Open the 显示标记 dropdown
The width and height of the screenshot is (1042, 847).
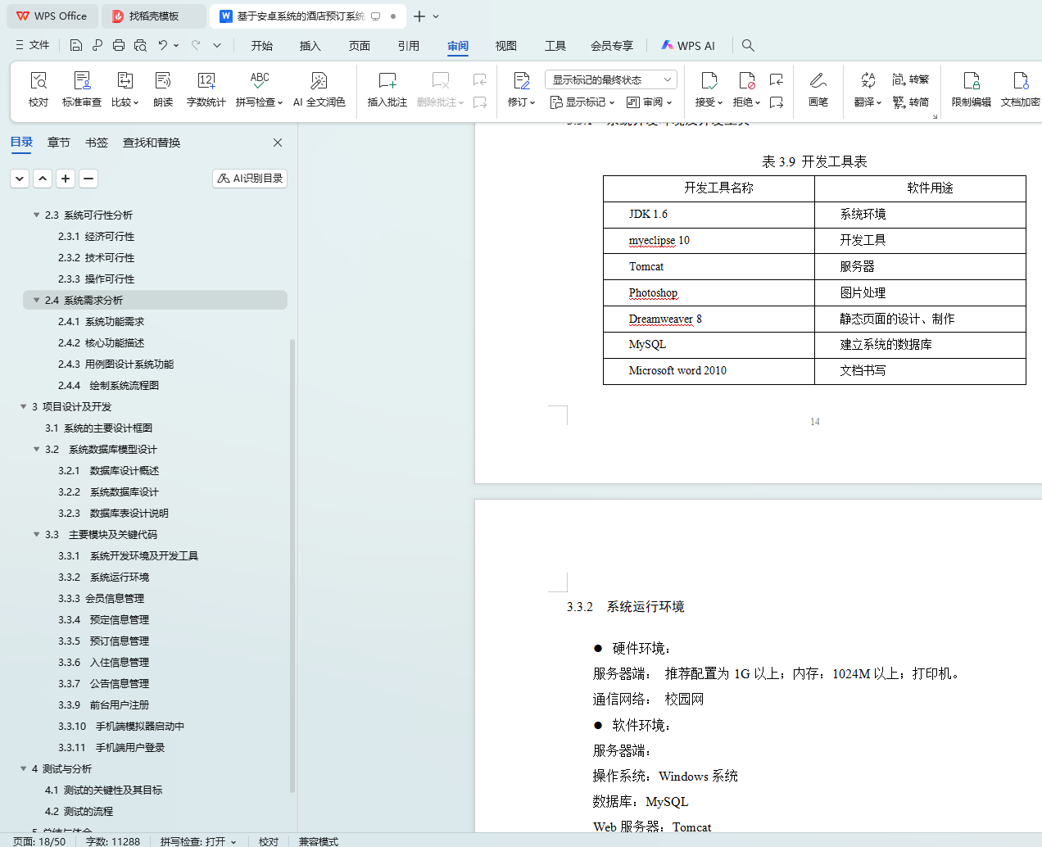tap(582, 102)
